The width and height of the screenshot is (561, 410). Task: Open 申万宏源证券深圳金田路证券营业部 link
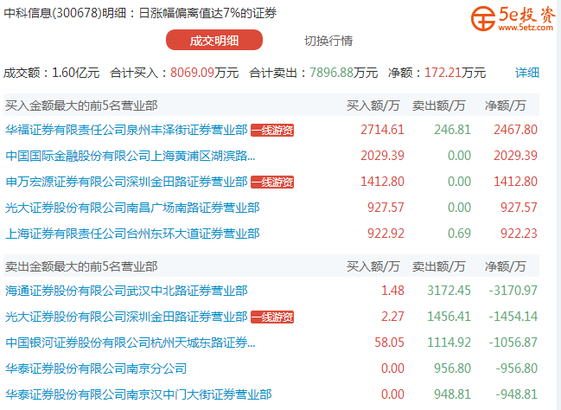pos(126,182)
